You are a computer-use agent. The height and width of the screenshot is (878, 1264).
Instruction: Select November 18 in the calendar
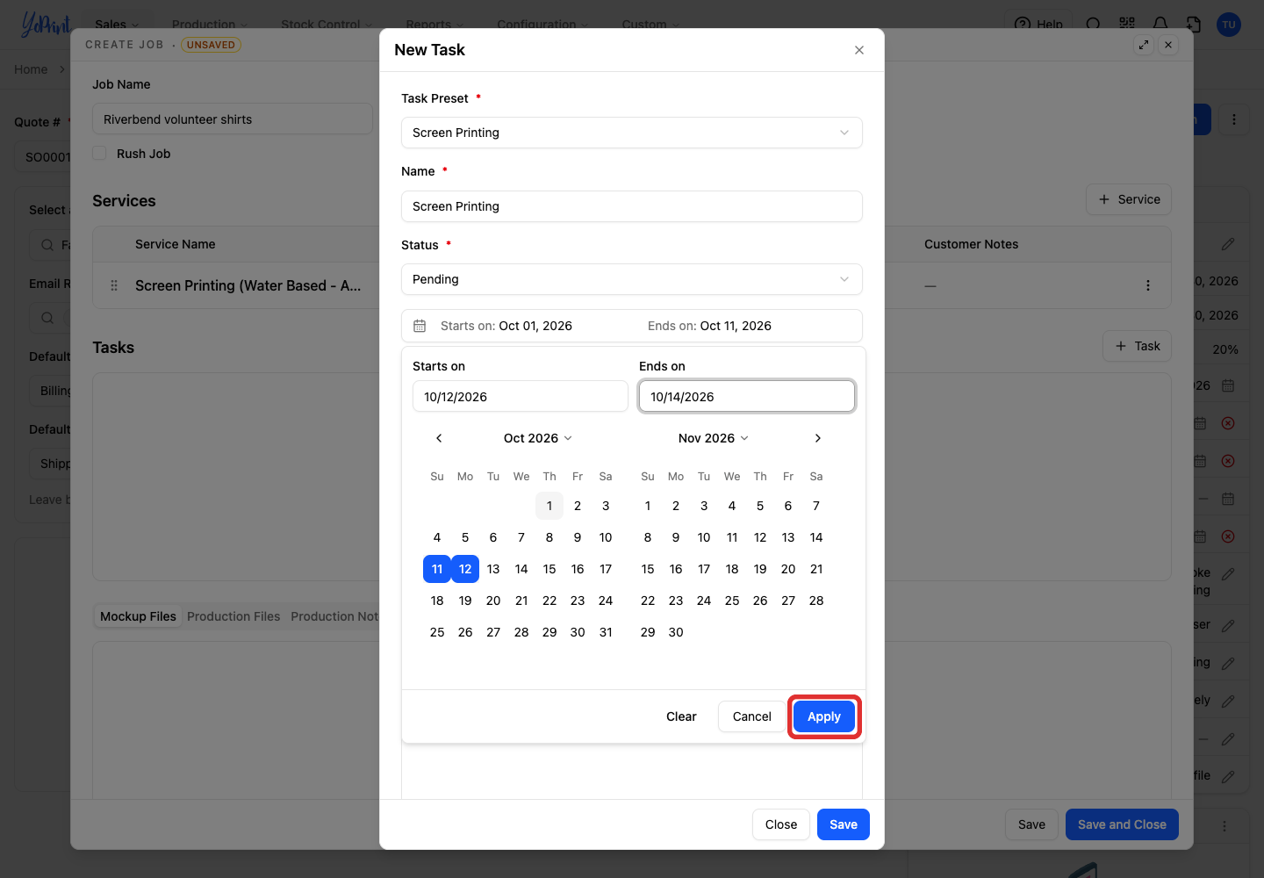[732, 569]
